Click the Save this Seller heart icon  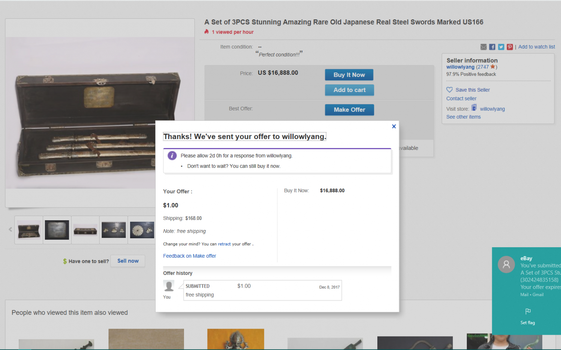click(x=450, y=90)
